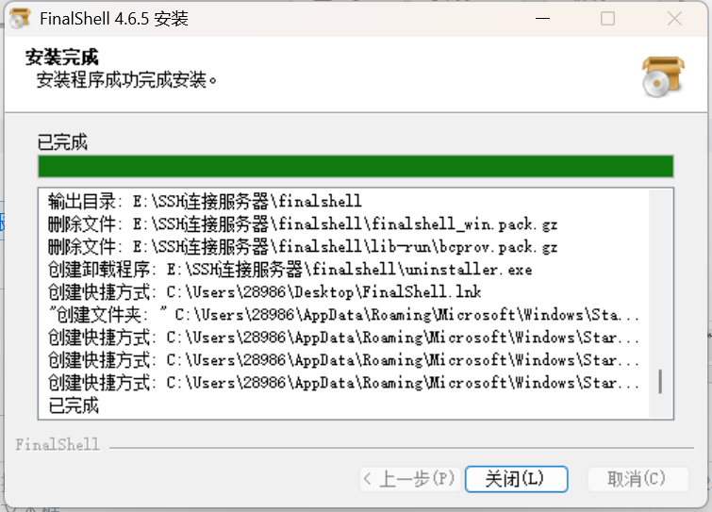Maximize the FinalShell installer window
This screenshot has width=712, height=512.
(607, 19)
